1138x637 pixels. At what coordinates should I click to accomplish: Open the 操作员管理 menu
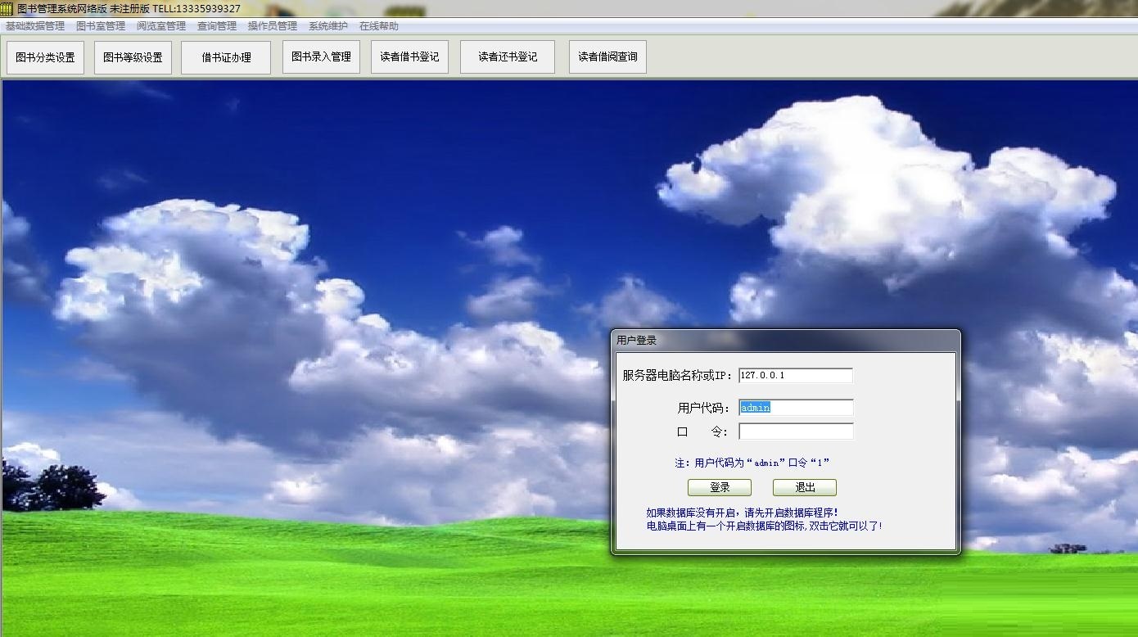(273, 26)
